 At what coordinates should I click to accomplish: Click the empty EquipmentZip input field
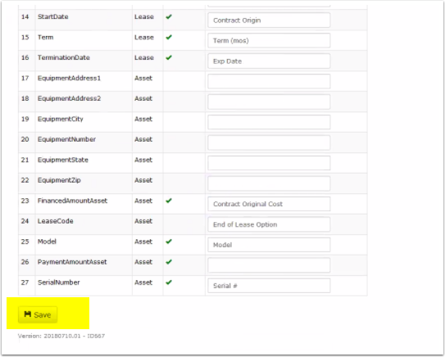(x=269, y=183)
